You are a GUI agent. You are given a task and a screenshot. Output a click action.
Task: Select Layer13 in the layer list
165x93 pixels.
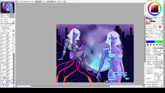click(7, 64)
